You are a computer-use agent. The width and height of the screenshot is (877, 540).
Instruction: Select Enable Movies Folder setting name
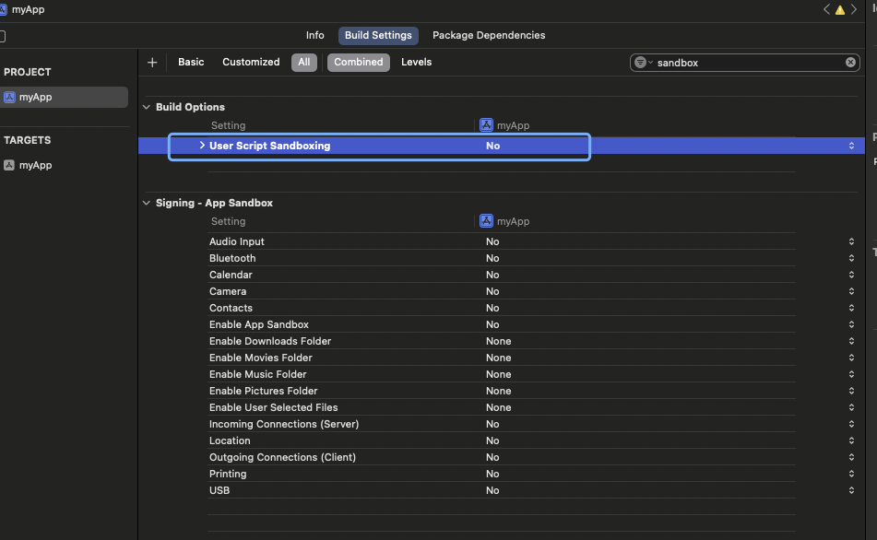point(261,358)
